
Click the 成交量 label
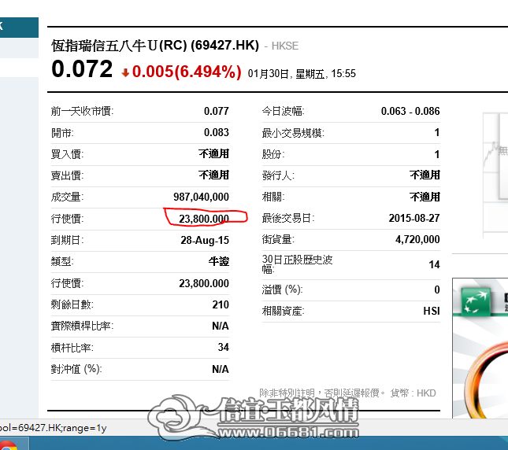tap(67, 197)
